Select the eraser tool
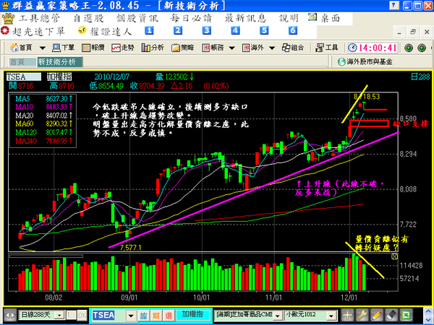The image size is (434, 325). pyautogui.click(x=391, y=315)
